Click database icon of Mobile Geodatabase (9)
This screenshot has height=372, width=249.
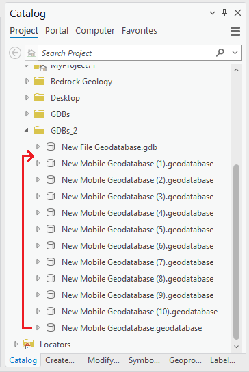[51, 295]
